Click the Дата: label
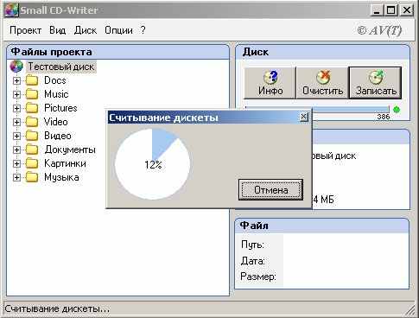419x318 pixels. (252, 261)
